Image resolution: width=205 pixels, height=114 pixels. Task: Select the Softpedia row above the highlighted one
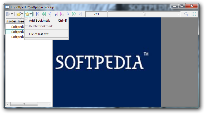pyautogui.click(x=15, y=27)
